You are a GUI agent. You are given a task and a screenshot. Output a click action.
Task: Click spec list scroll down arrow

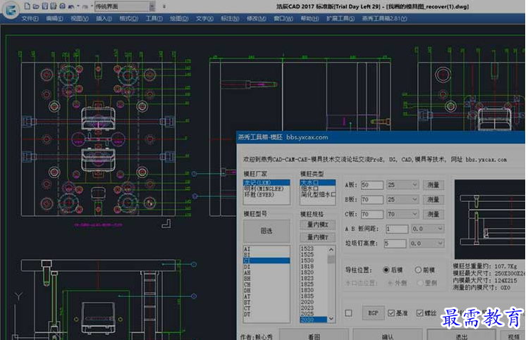[331, 318]
